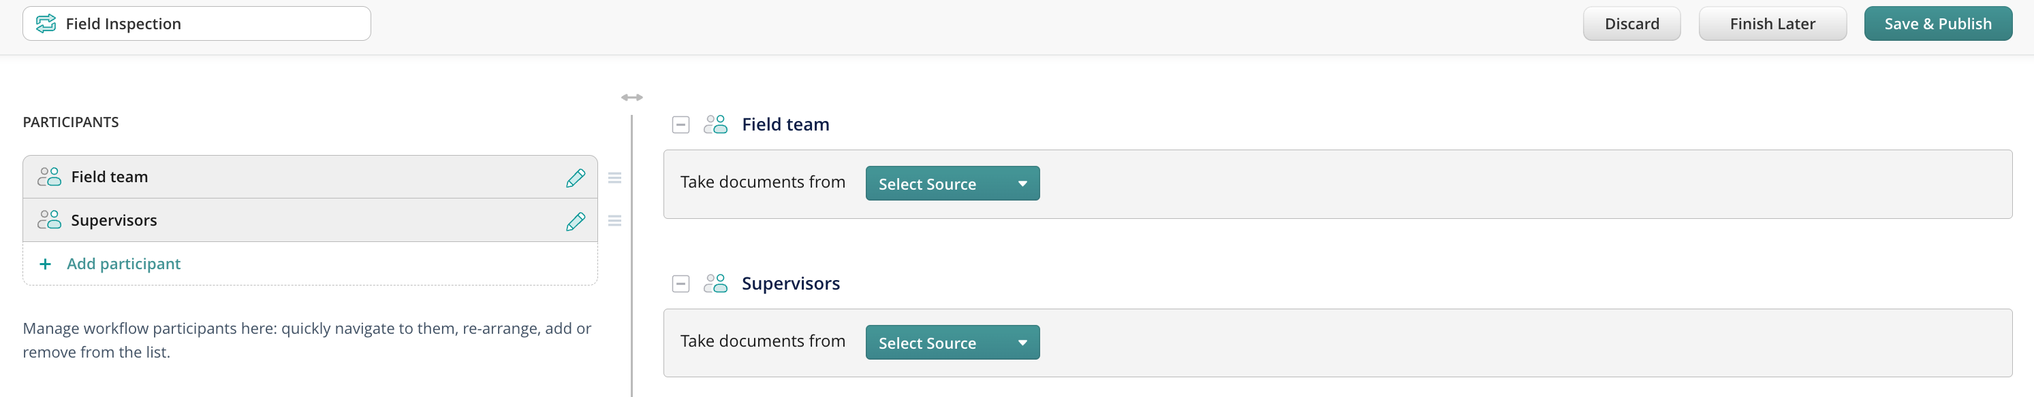Open Select Source dropdown for Supervisors

[952, 343]
